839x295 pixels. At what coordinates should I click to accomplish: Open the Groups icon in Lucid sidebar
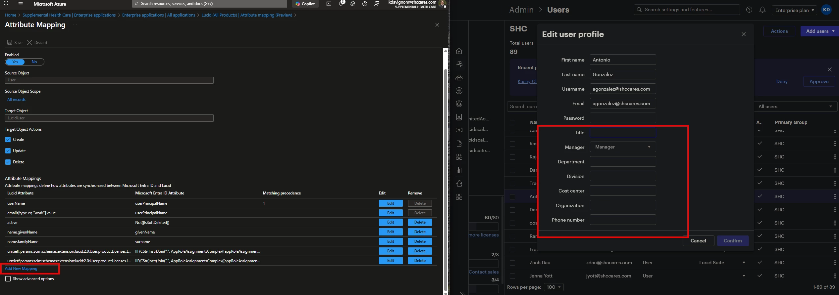459,77
